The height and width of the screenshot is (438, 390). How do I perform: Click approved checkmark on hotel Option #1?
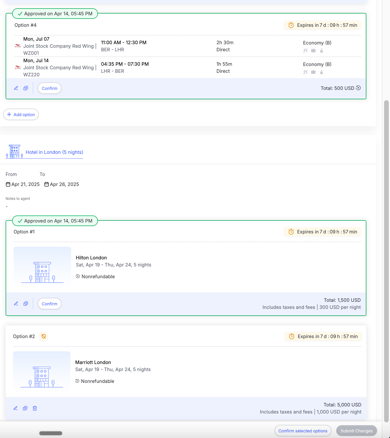click(20, 221)
